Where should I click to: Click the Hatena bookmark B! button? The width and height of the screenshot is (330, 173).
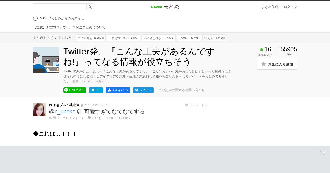tap(96, 90)
